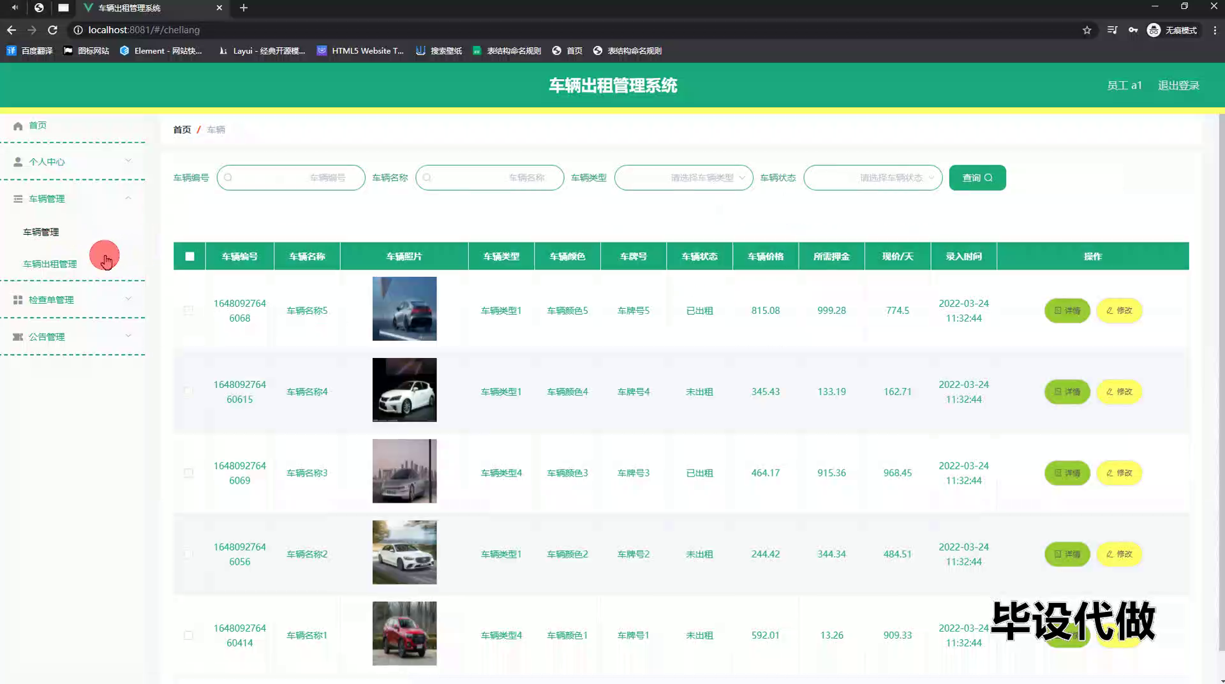
Task: Bookmark this page with star icon
Action: (1087, 30)
